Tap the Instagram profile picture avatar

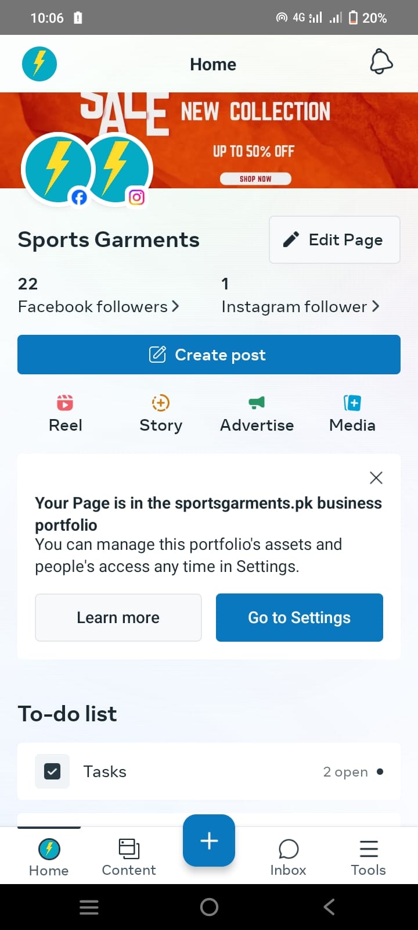pyautogui.click(x=118, y=169)
